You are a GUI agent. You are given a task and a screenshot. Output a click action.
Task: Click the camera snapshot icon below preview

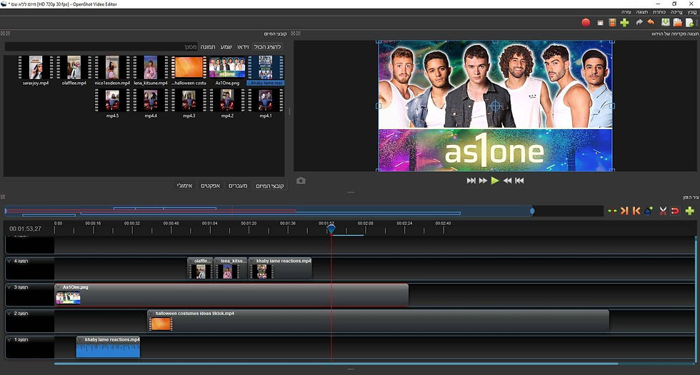tap(301, 181)
